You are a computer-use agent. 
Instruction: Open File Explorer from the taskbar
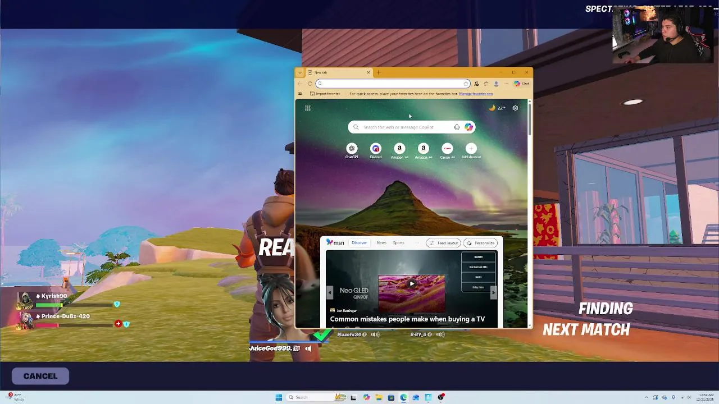[379, 397]
